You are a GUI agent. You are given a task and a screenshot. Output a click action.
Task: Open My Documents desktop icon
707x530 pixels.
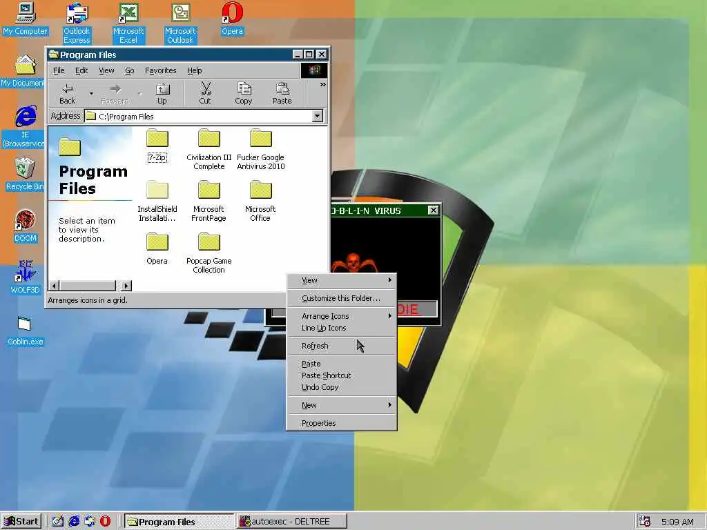tap(23, 71)
